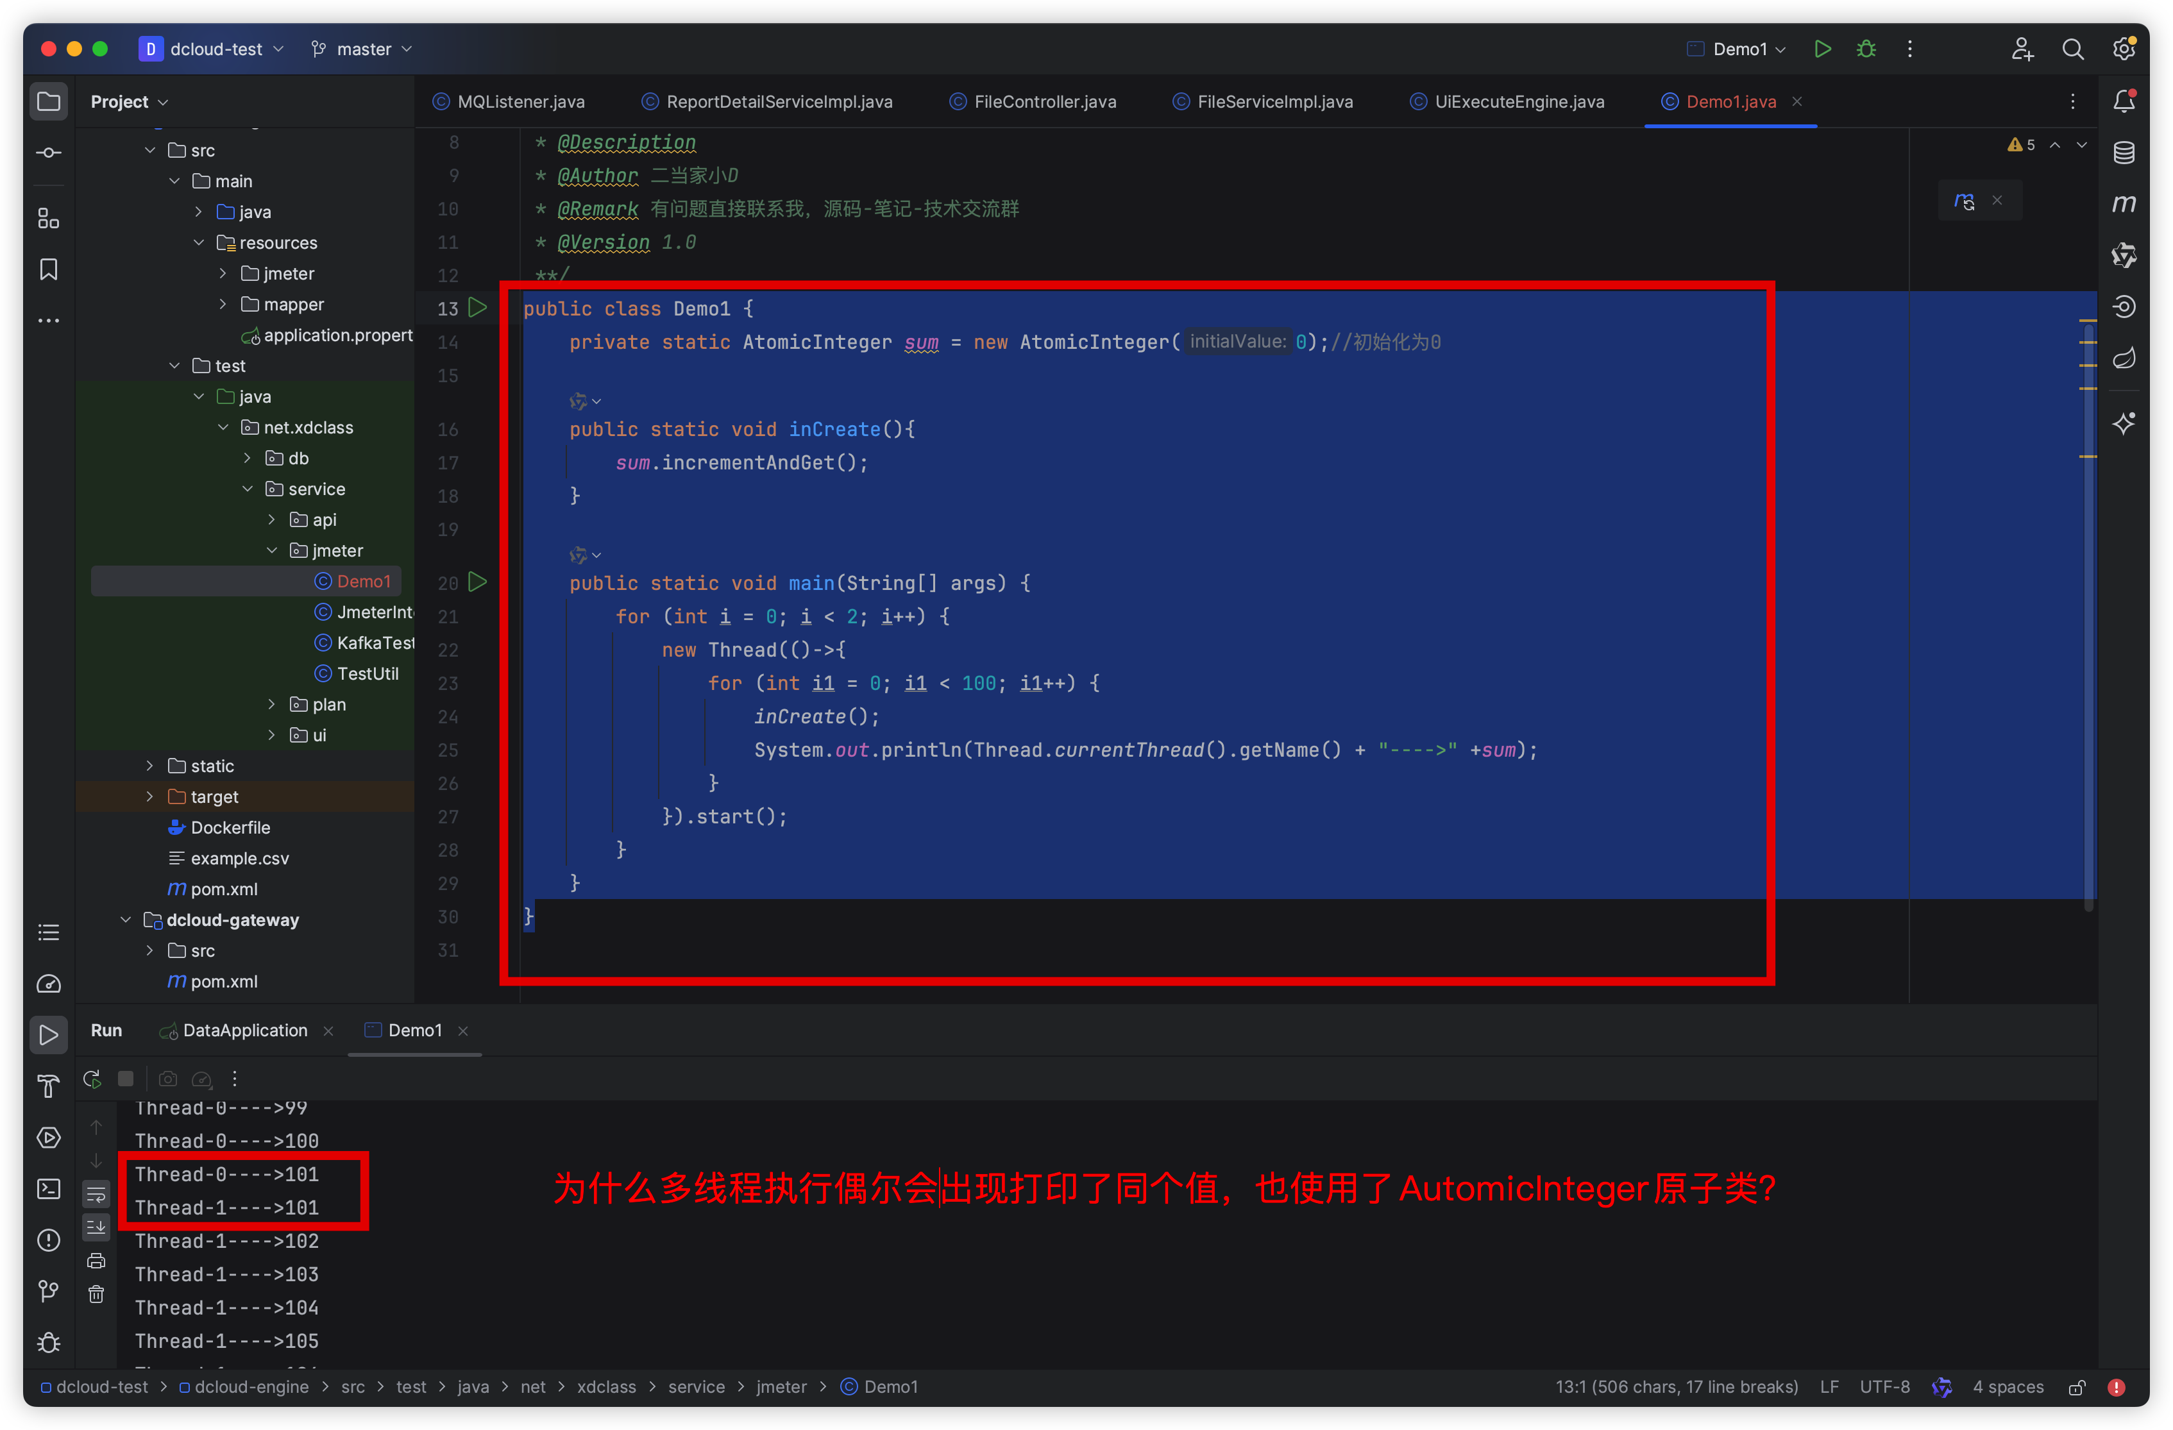Clear console output with the trash icon

tap(96, 1294)
